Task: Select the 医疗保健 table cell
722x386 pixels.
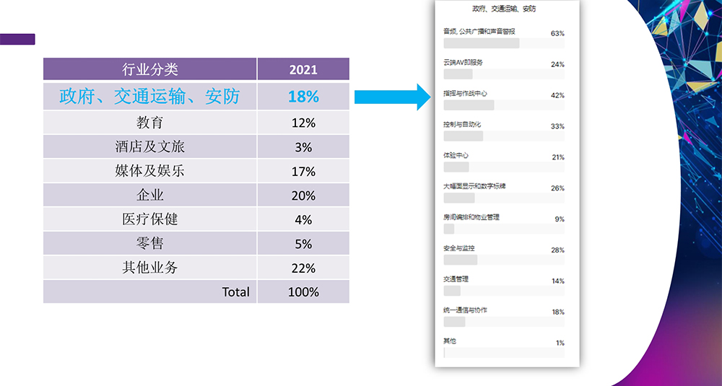Action: pyautogui.click(x=150, y=219)
